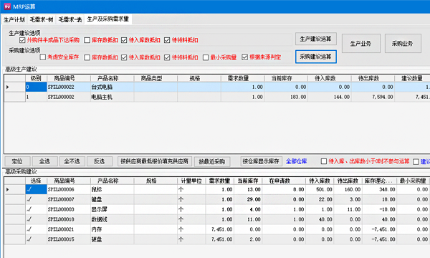
Task: Open the 全部仓库 link
Action: click(x=297, y=161)
